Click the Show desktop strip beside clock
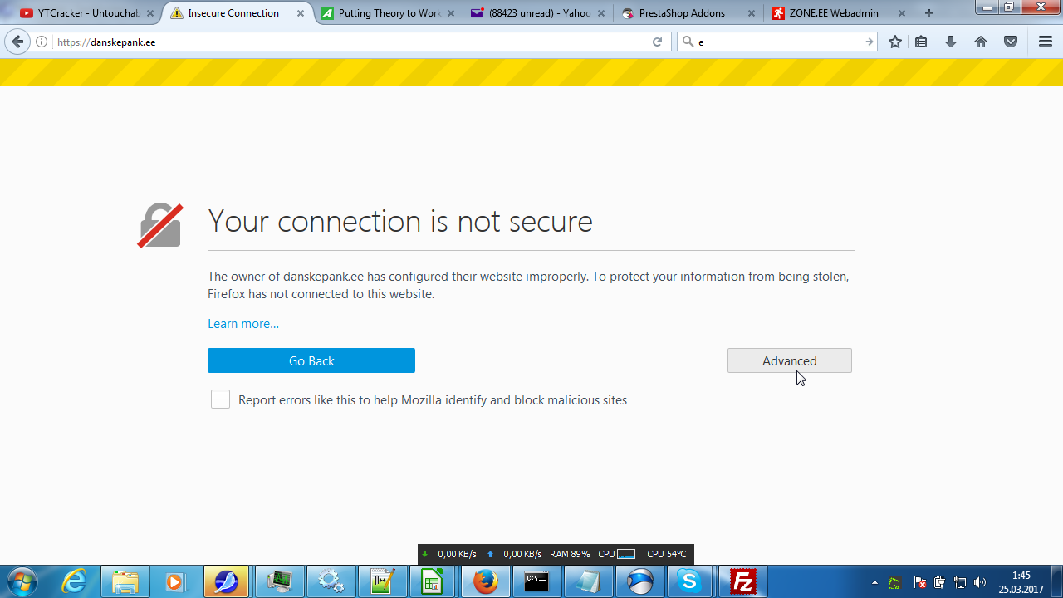1063x598 pixels. [x=1056, y=581]
